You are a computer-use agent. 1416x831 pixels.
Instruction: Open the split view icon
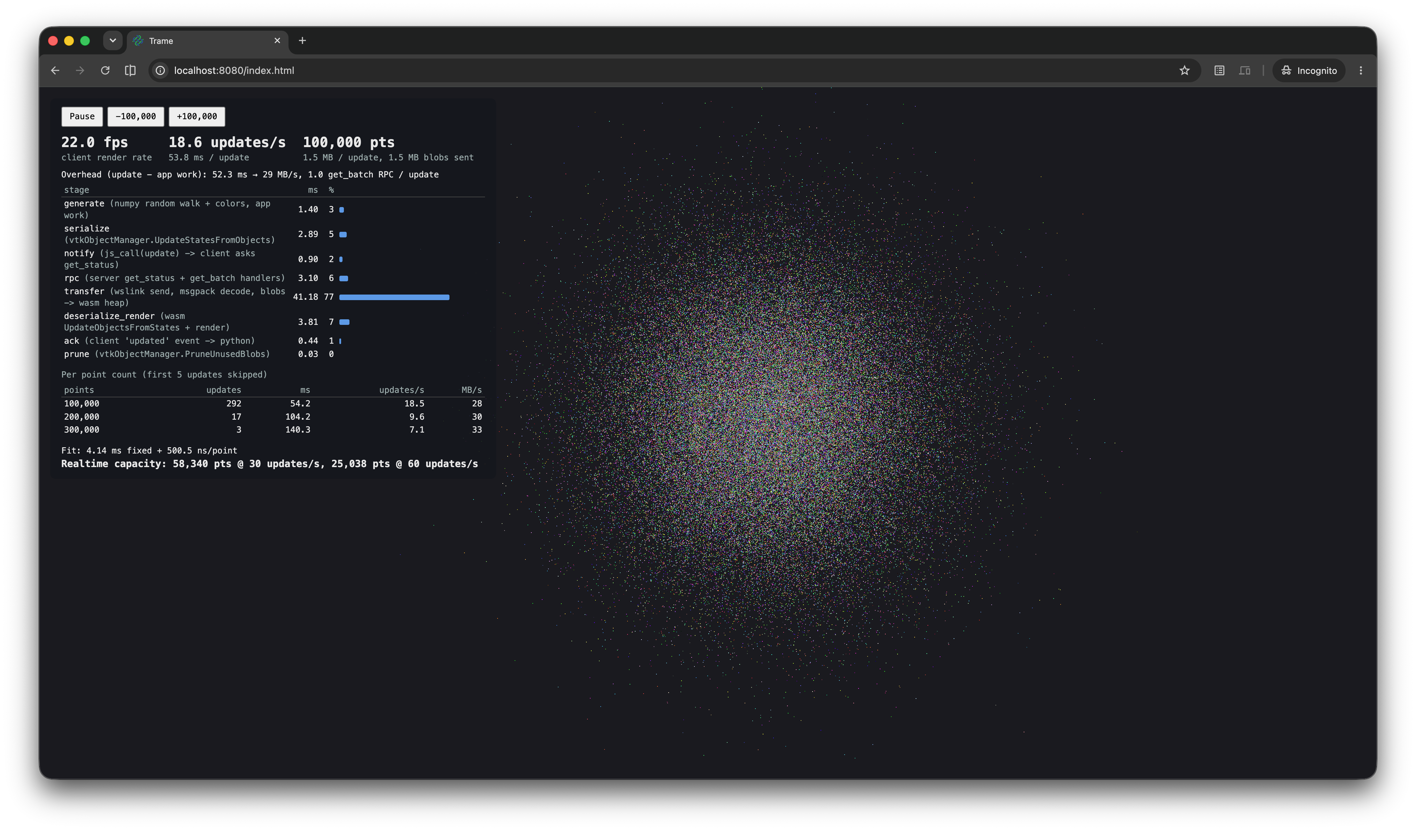click(130, 70)
